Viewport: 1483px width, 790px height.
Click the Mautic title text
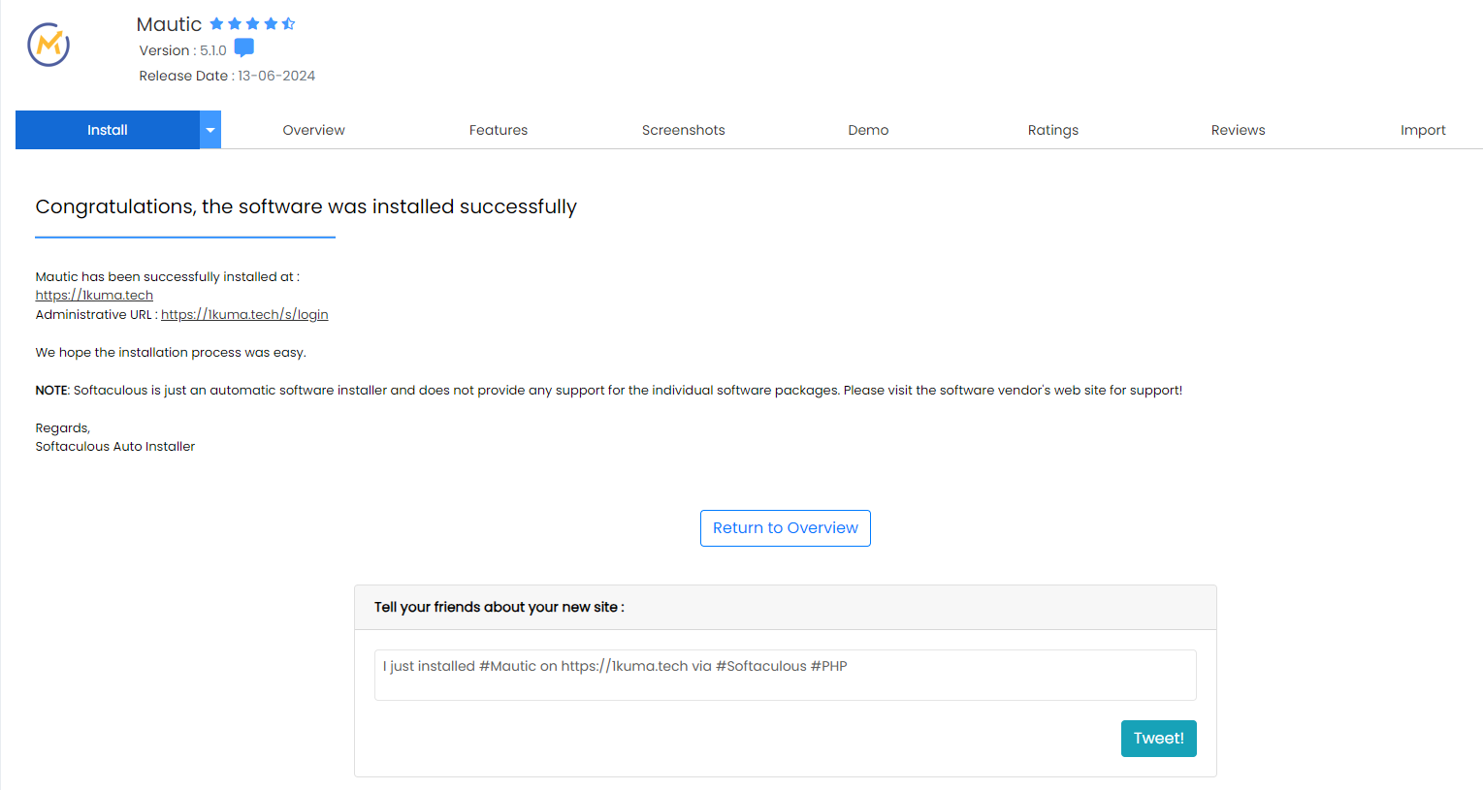(x=169, y=24)
